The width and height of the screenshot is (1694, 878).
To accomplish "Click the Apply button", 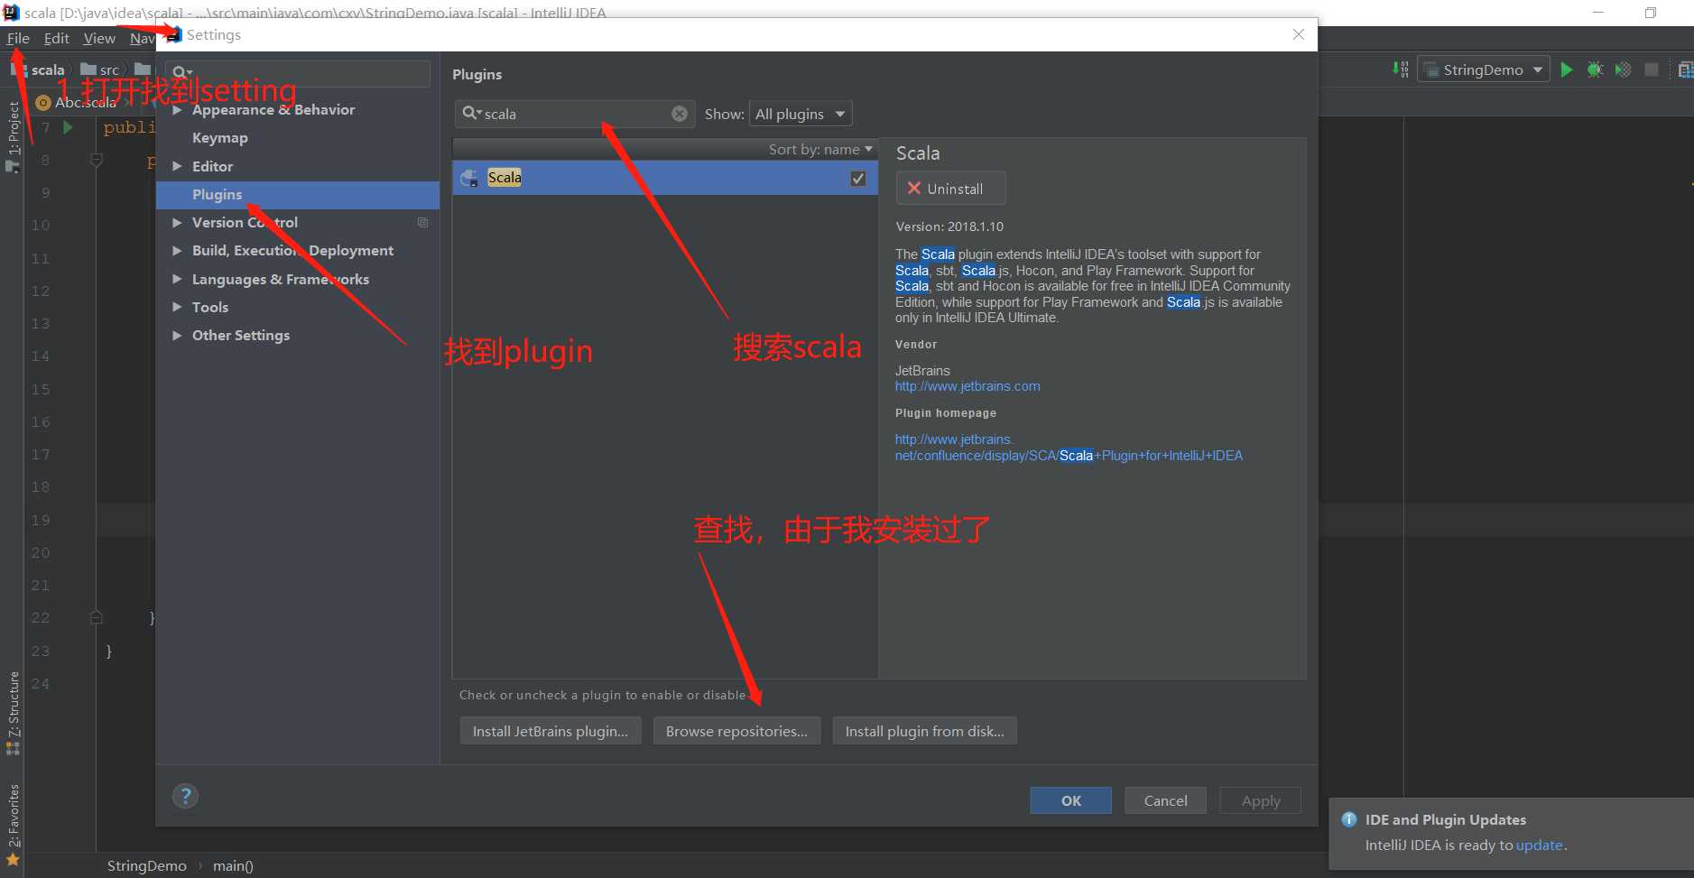I will click(x=1260, y=800).
